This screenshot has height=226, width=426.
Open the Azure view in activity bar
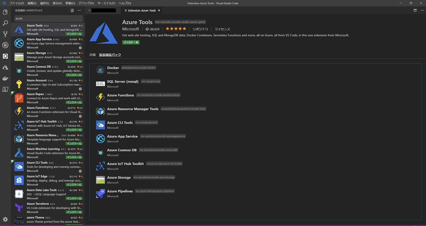pos(5,67)
